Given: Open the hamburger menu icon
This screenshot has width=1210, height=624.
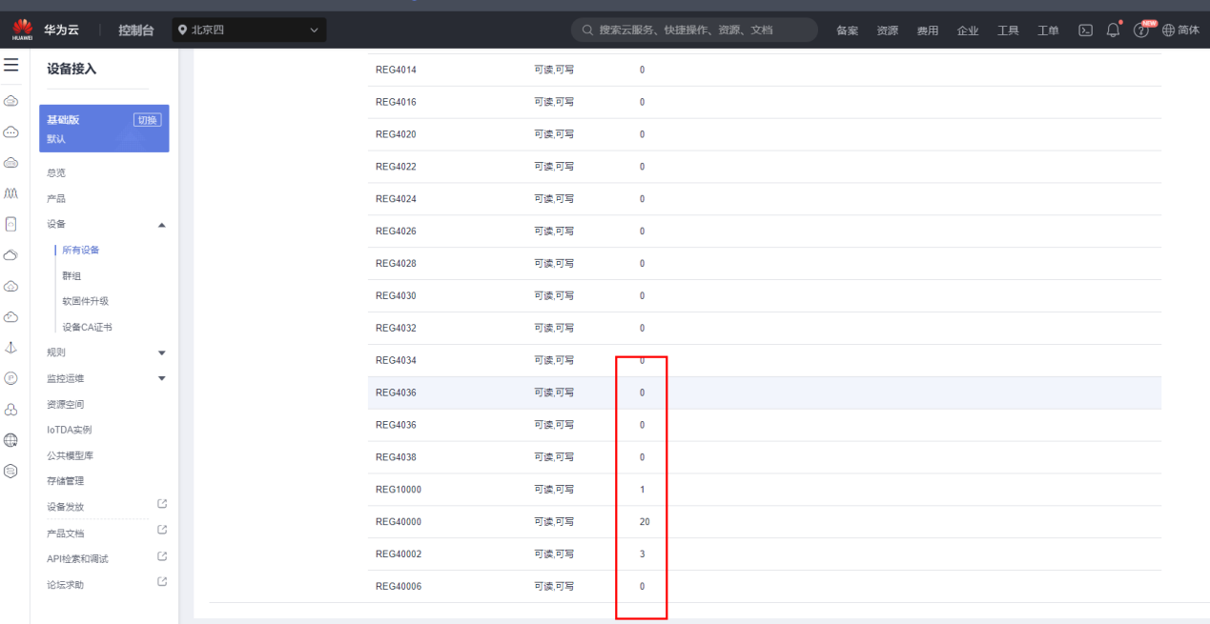Looking at the screenshot, I should tap(11, 66).
